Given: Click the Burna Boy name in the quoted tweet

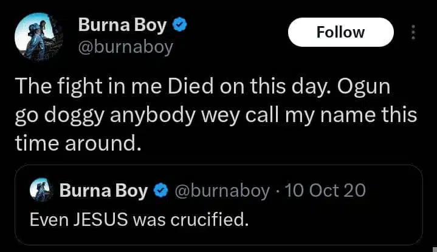Looking at the screenshot, I should coord(103,191).
